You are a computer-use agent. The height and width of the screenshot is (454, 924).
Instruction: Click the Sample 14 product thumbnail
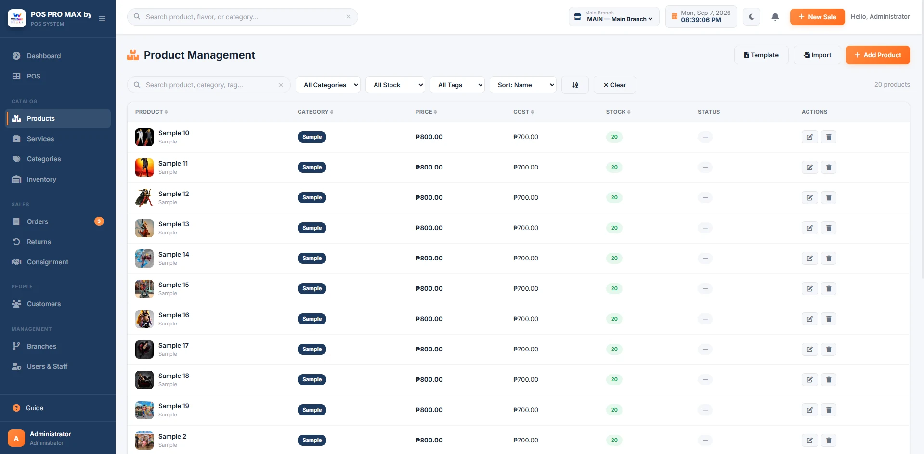tap(144, 259)
